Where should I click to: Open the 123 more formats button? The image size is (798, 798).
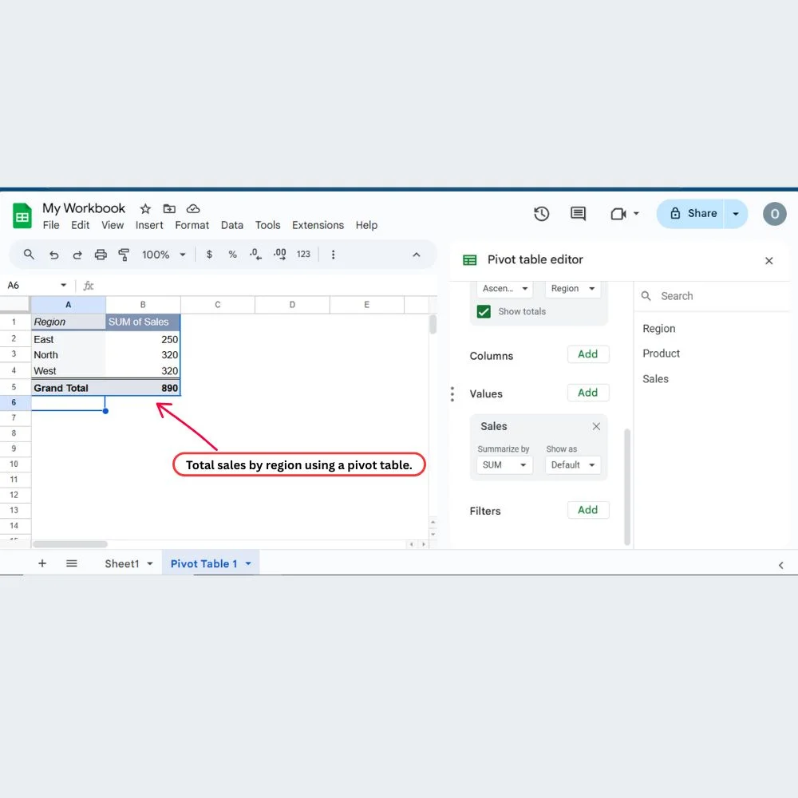tap(303, 254)
